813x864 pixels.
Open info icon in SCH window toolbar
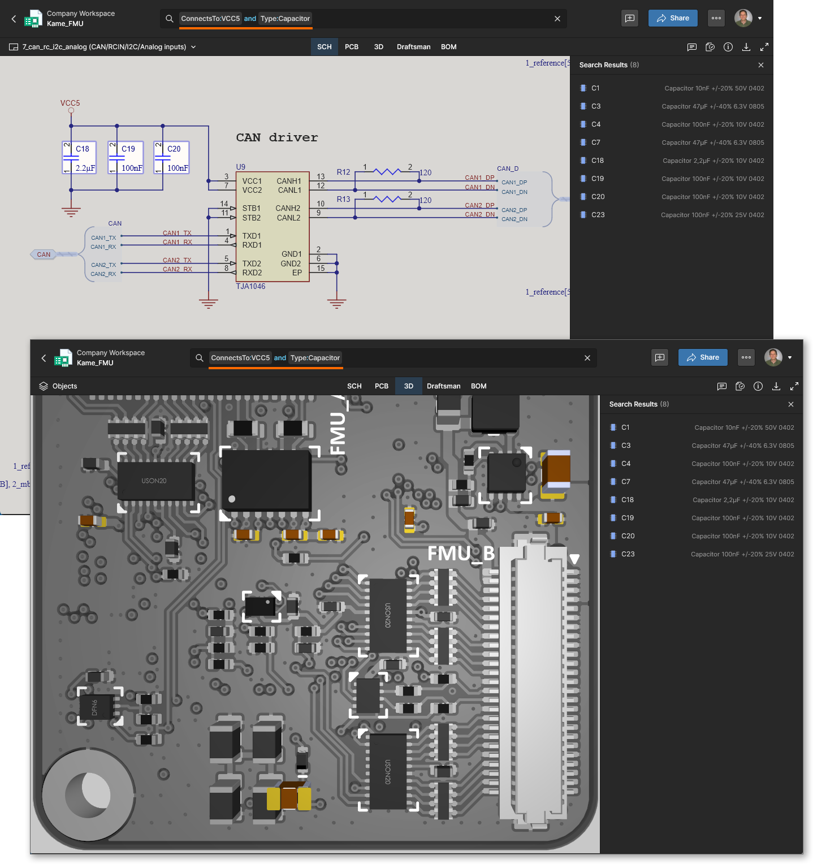click(x=728, y=47)
